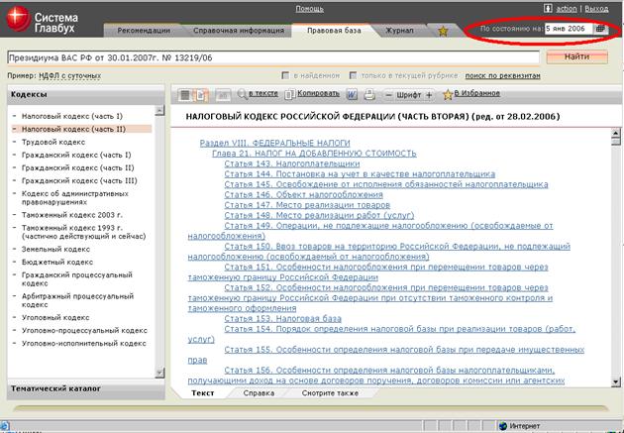Open Статья 153. Налоговая база
This screenshot has height=433, width=624.
(282, 319)
